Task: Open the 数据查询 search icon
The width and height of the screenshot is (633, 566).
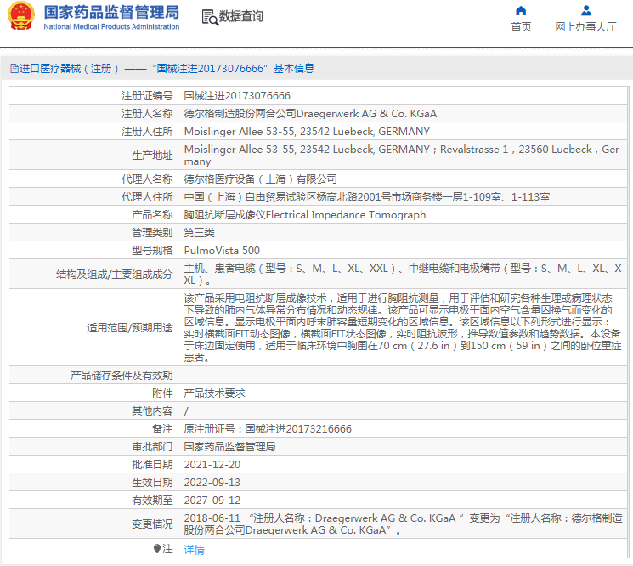Action: pos(210,17)
